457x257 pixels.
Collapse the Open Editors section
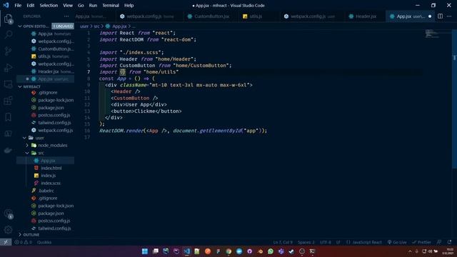pyautogui.click(x=20, y=26)
